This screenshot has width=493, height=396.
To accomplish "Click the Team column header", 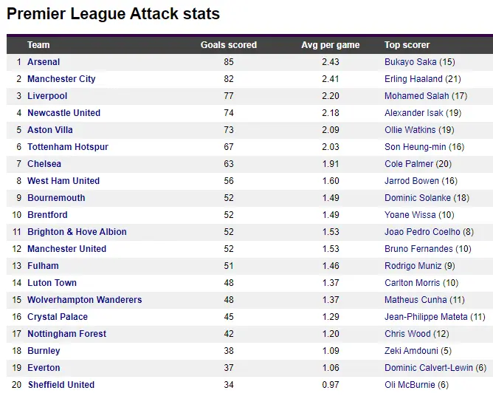I will (38, 45).
